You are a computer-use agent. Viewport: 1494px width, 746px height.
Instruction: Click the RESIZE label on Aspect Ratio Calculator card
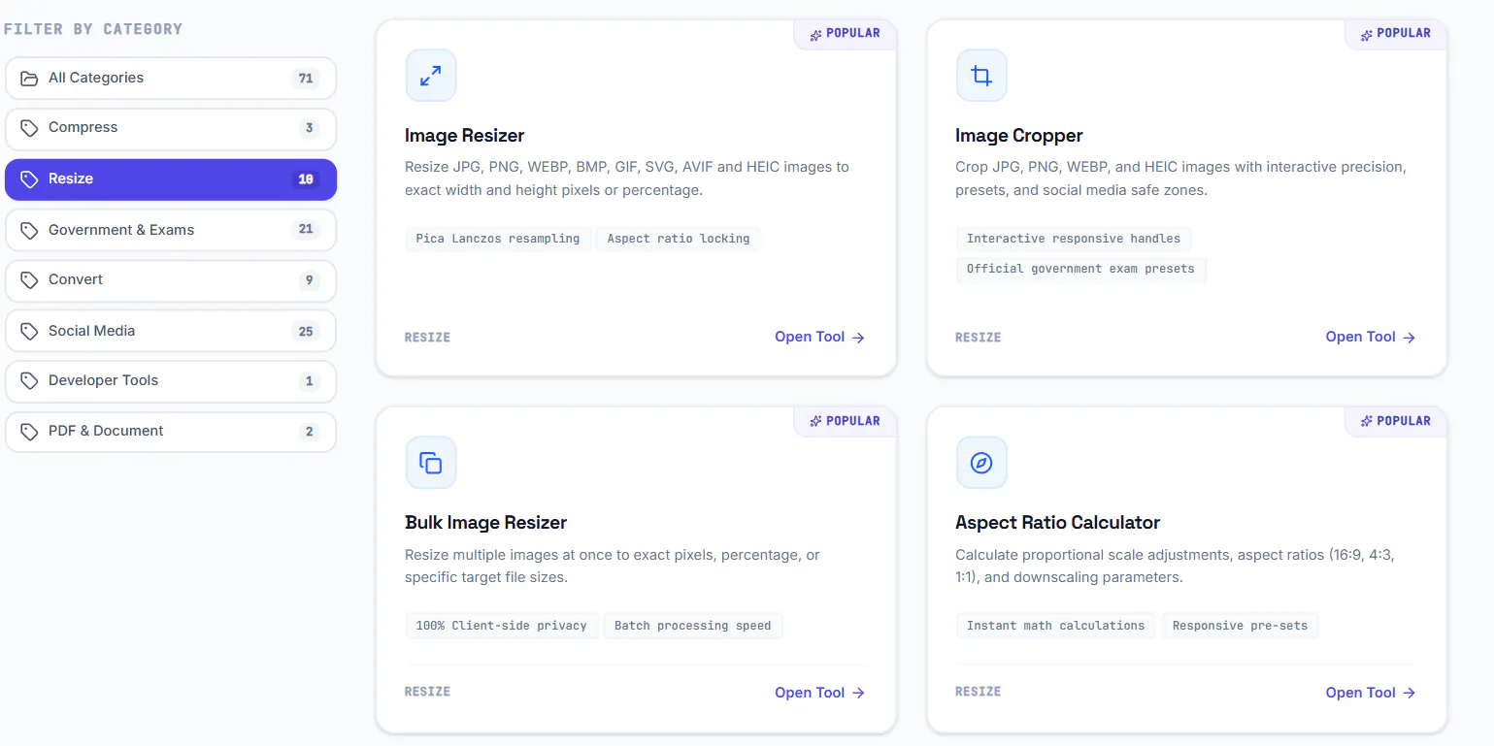point(979,692)
